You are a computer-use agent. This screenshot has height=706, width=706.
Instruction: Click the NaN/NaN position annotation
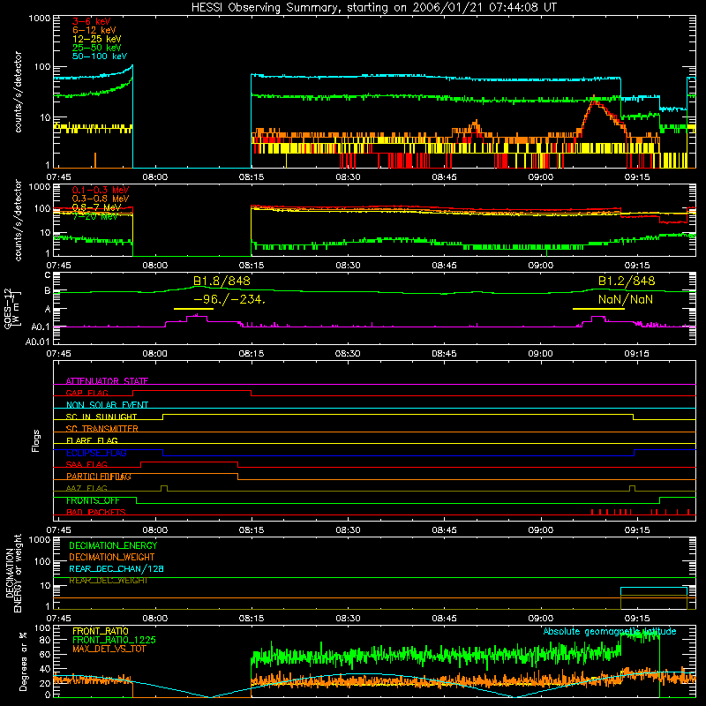click(626, 299)
